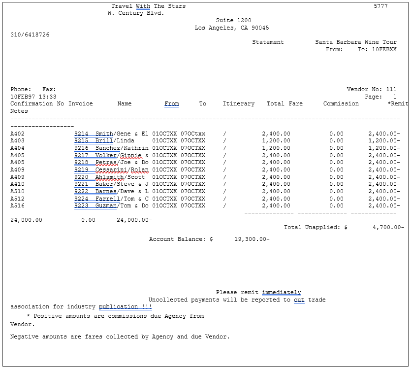Select invoice number 9214
This screenshot has width=411, height=370.
coord(81,134)
